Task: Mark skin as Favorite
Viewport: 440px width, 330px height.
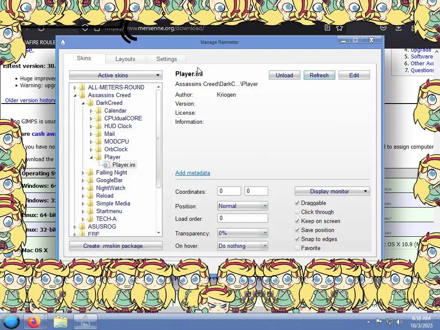Action: 297,248
